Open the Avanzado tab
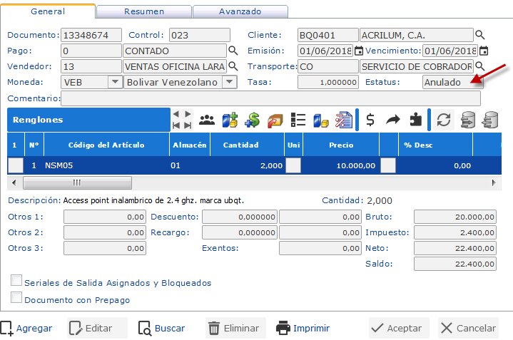The height and width of the screenshot is (340, 513). 240,11
